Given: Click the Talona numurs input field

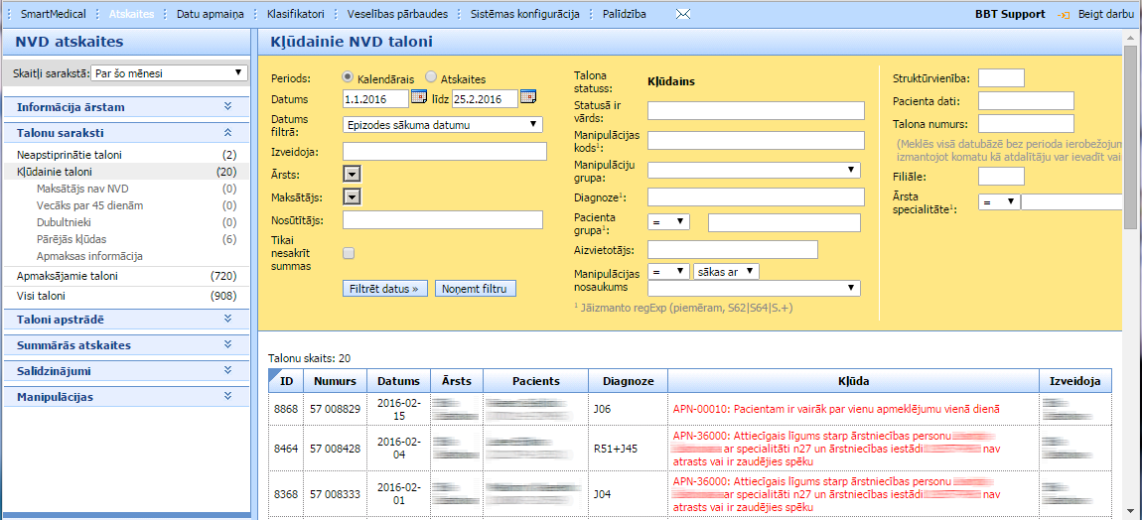Looking at the screenshot, I should [1026, 124].
